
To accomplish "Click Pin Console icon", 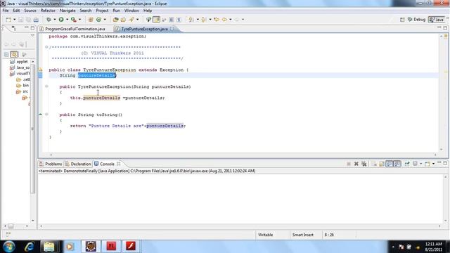I will coord(407,164).
